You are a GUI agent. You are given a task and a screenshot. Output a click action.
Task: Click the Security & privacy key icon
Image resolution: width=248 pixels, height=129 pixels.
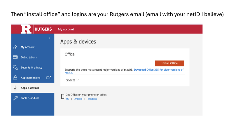pyautogui.click(x=15, y=67)
